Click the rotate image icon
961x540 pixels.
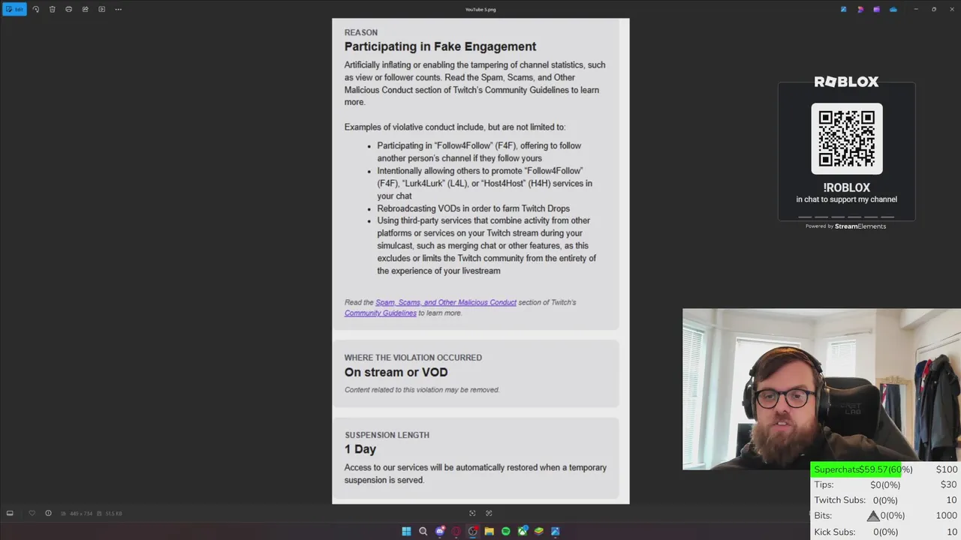click(35, 9)
